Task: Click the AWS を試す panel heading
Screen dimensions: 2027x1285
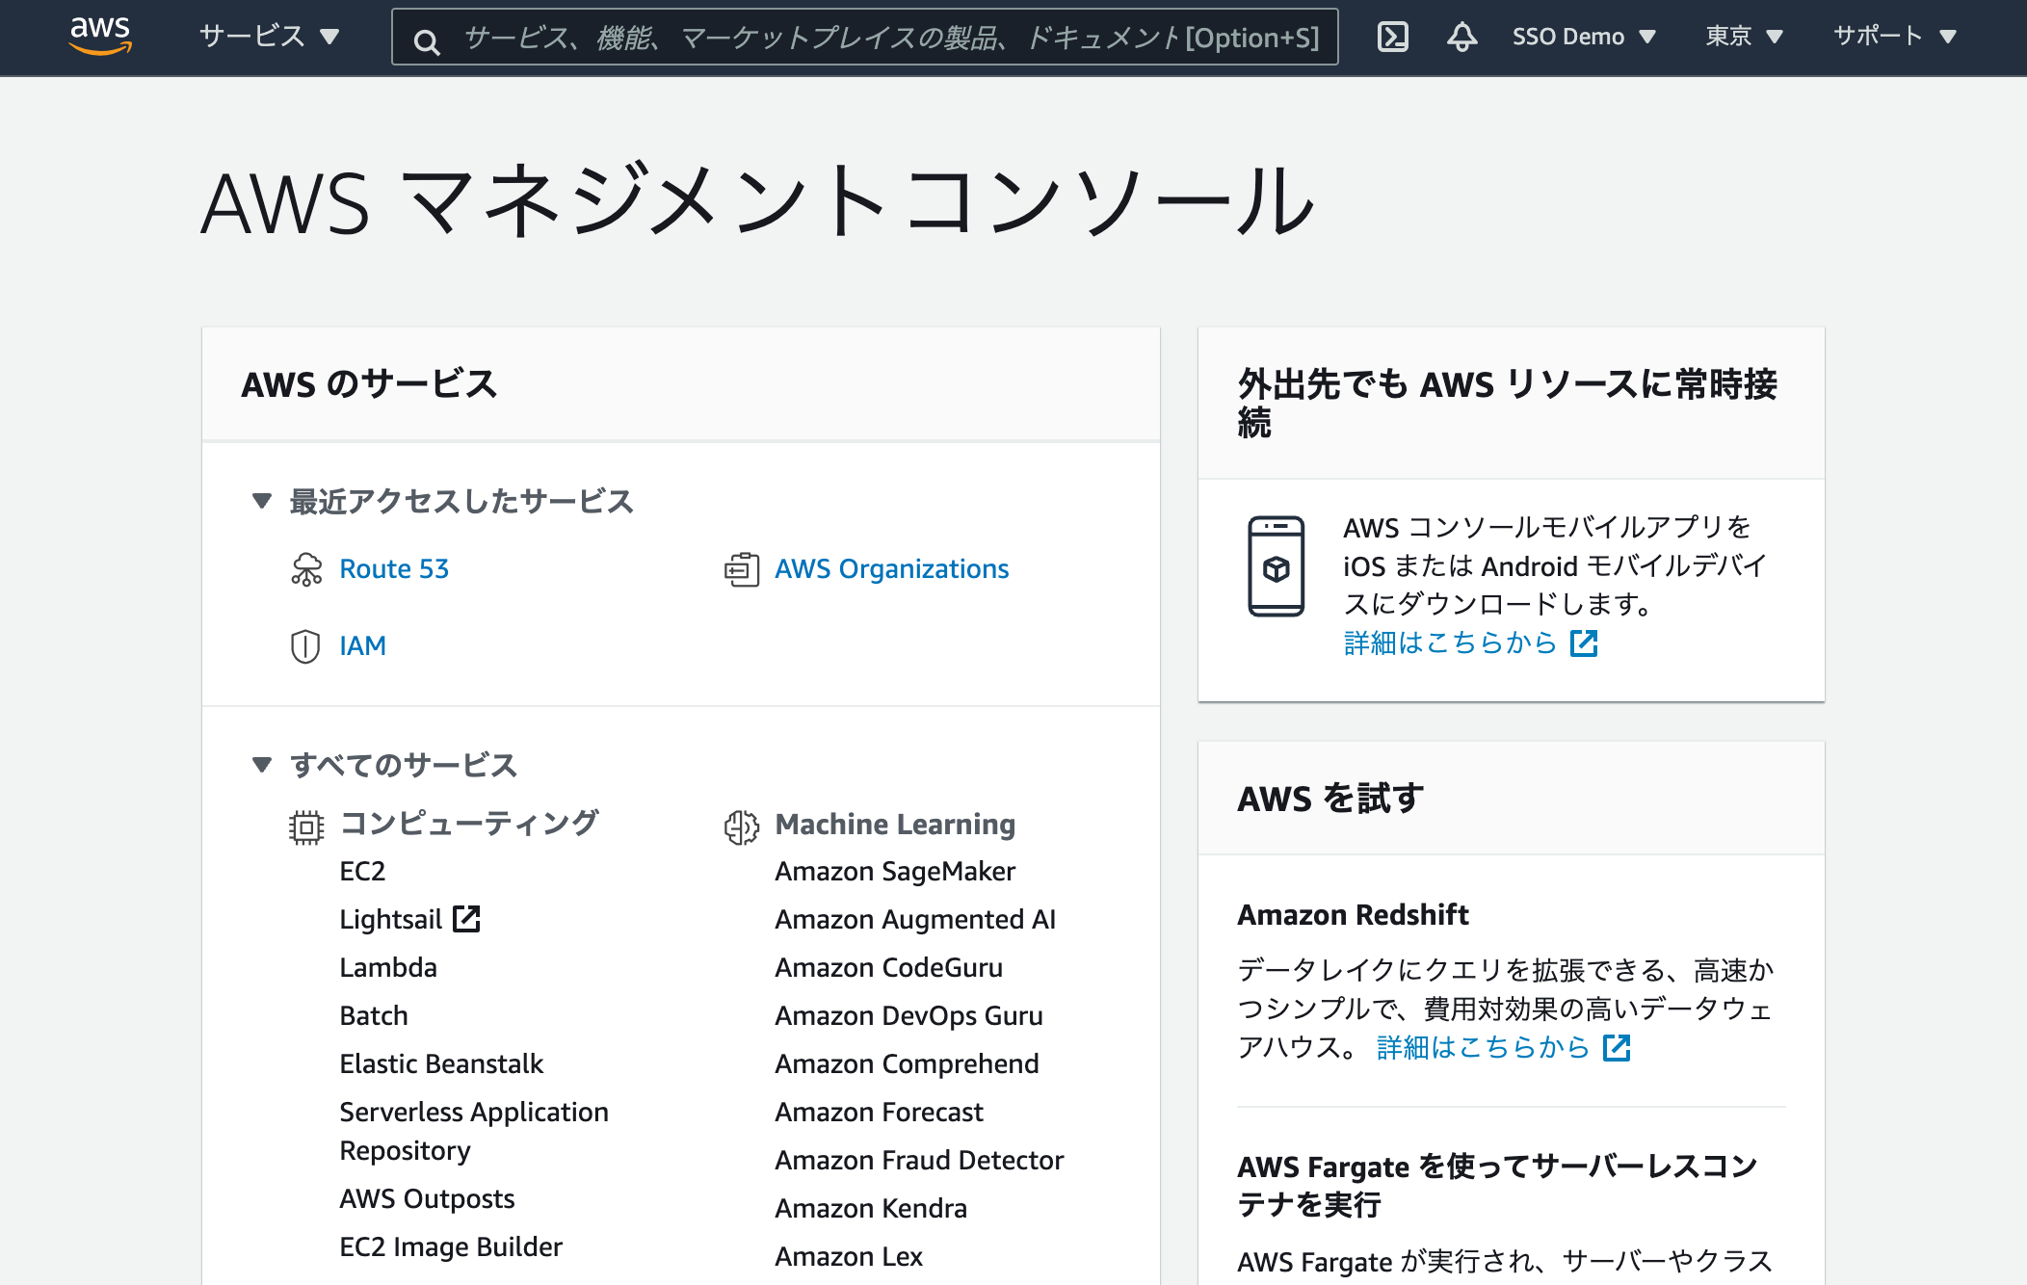Action: 1330,799
